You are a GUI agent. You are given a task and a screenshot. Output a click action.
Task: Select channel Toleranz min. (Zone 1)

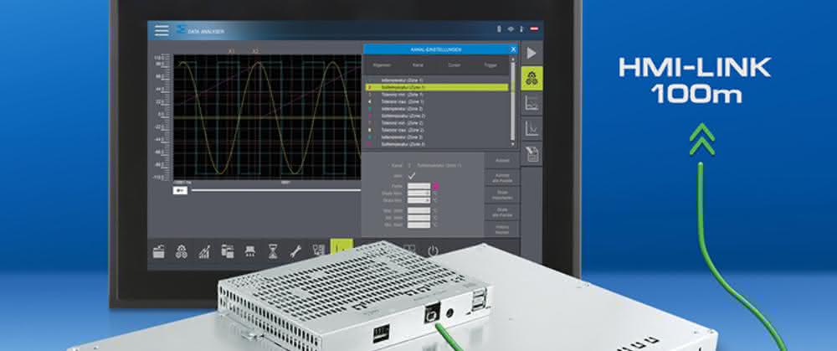437,94
